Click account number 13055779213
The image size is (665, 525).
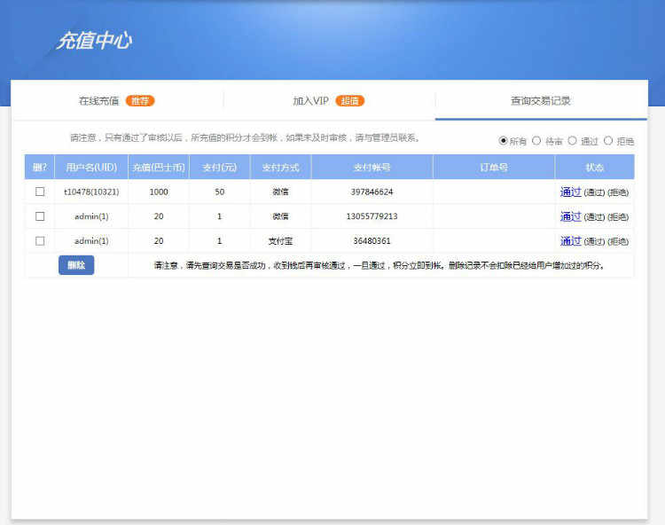(372, 216)
